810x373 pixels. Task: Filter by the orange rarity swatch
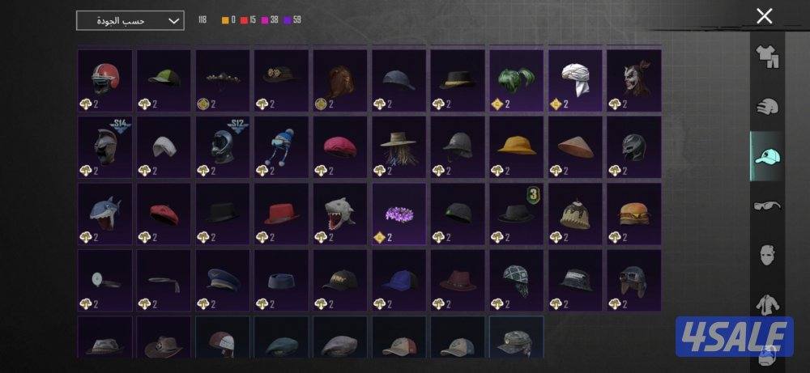coord(225,20)
